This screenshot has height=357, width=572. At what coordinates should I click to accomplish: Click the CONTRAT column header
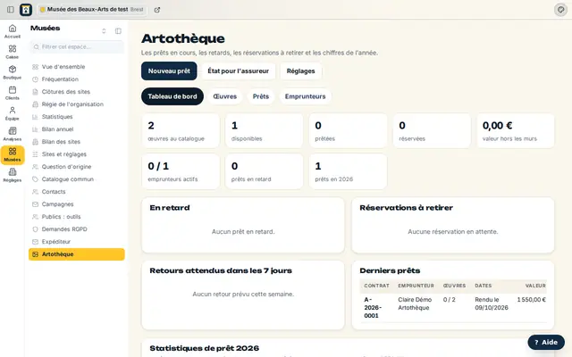pyautogui.click(x=376, y=286)
